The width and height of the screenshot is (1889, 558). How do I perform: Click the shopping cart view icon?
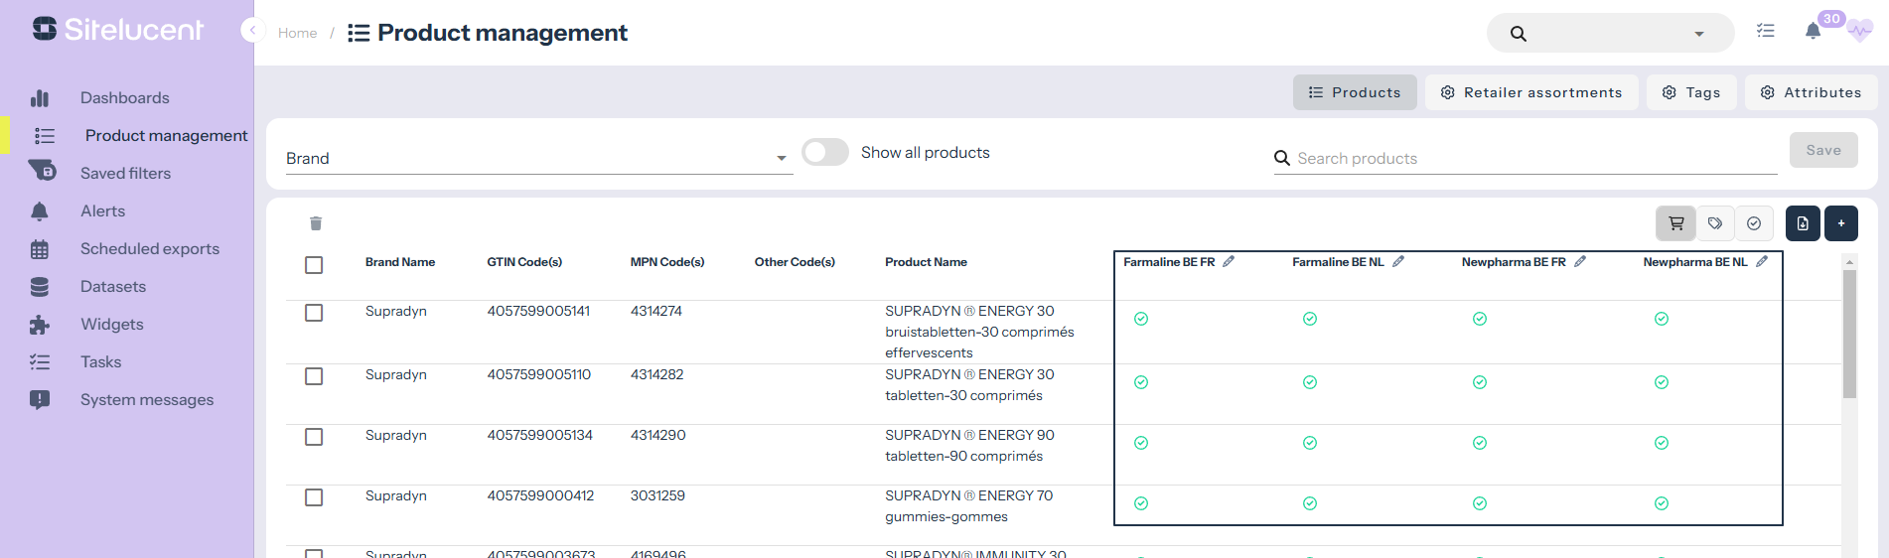click(x=1675, y=223)
